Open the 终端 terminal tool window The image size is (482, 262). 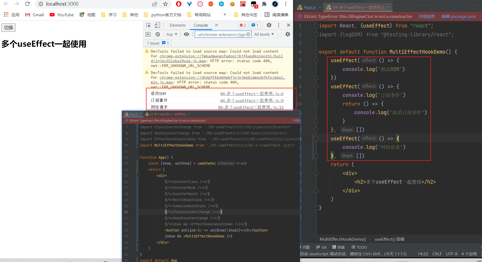coord(338,247)
